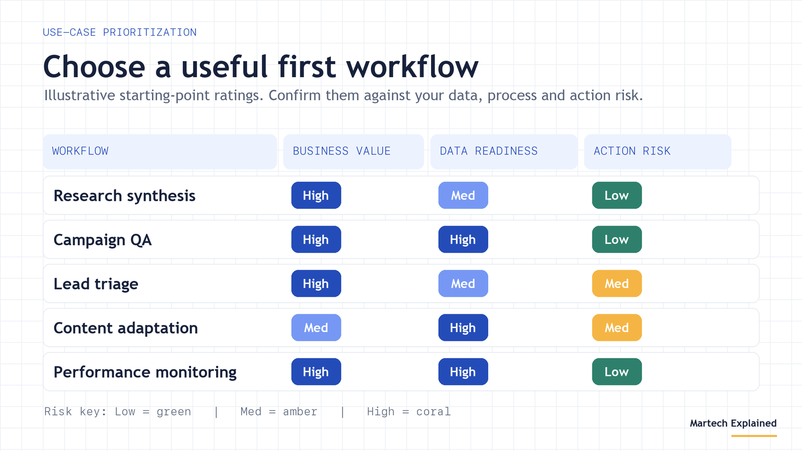Click Campaign QA business value High badge

[316, 240]
